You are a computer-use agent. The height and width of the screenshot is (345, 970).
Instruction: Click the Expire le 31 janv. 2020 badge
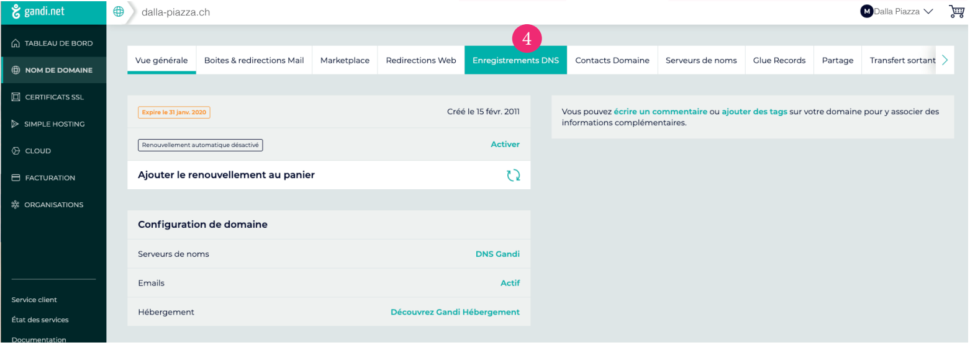pos(174,112)
